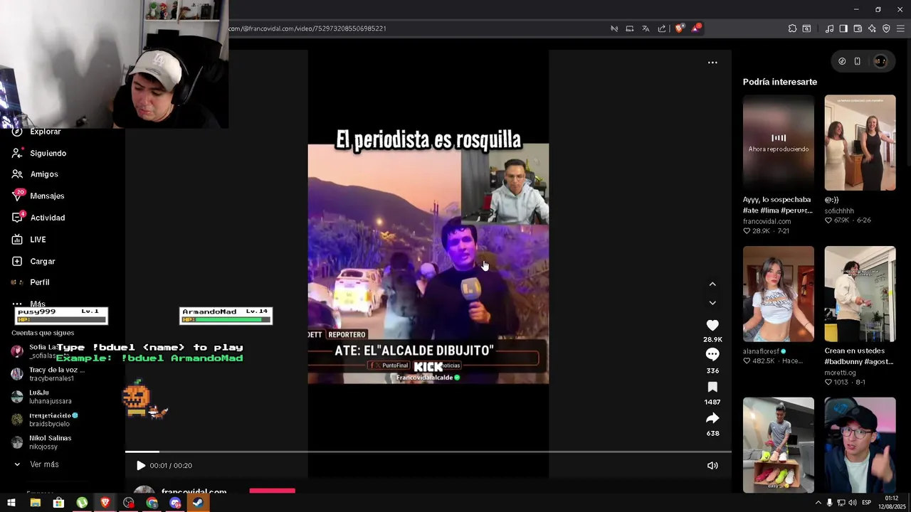Like the video with heart icon

(712, 325)
